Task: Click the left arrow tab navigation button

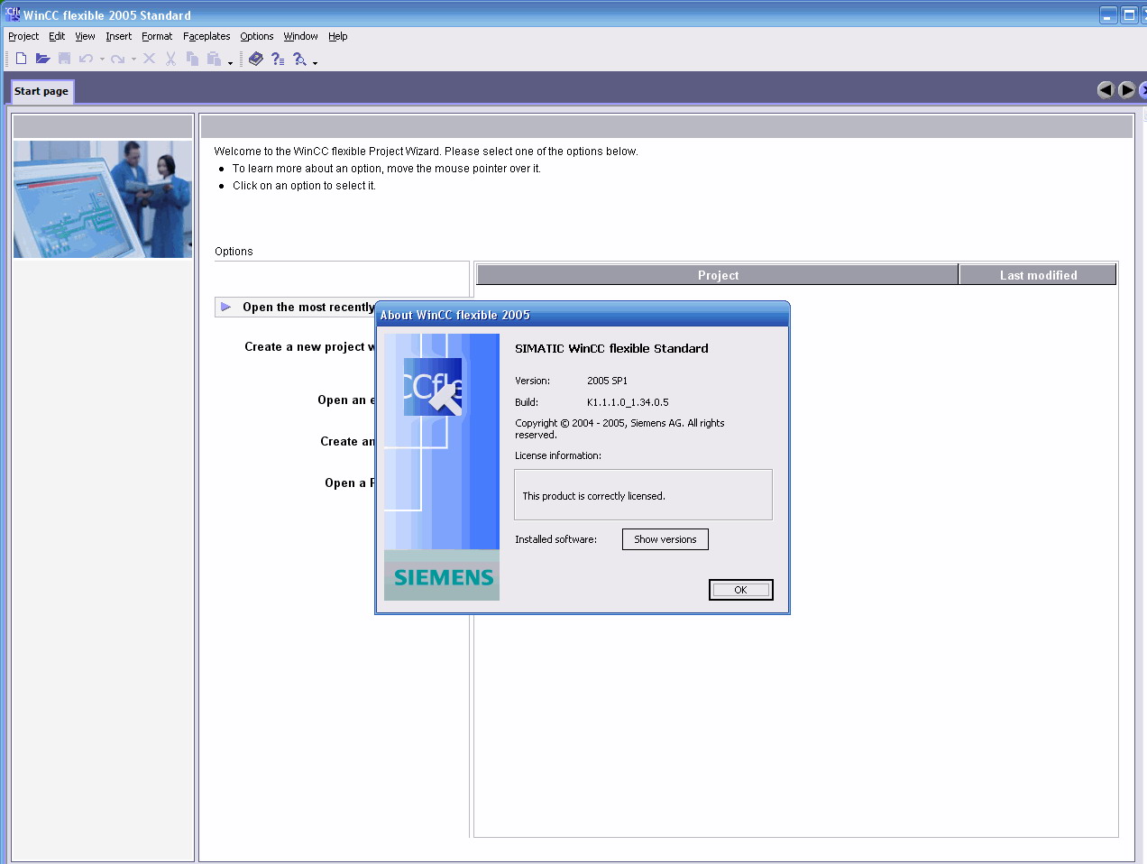Action: pos(1106,89)
